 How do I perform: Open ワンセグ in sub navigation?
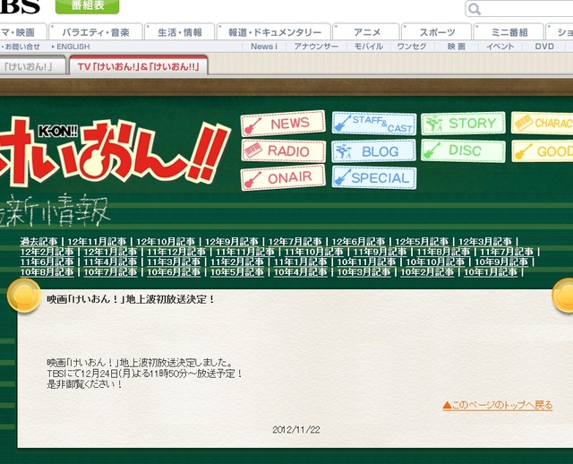click(x=412, y=47)
